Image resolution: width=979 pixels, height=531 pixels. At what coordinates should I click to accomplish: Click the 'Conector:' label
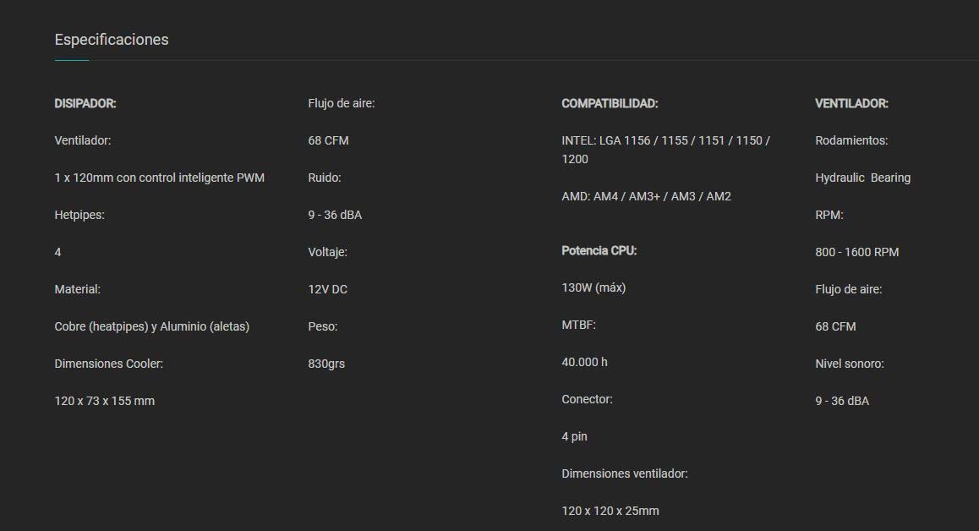(x=587, y=399)
